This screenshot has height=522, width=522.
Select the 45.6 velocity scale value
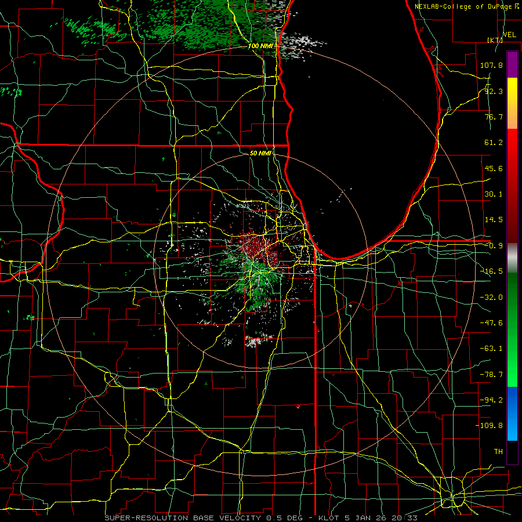(x=494, y=168)
